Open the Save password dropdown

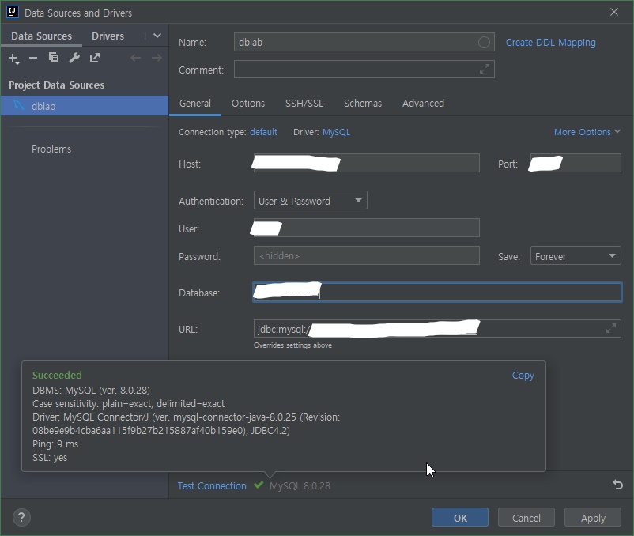point(575,256)
